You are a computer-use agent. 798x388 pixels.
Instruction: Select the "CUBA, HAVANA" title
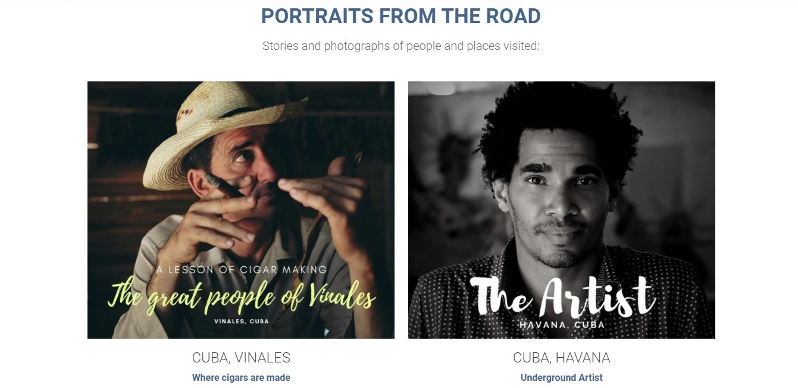[x=561, y=358]
